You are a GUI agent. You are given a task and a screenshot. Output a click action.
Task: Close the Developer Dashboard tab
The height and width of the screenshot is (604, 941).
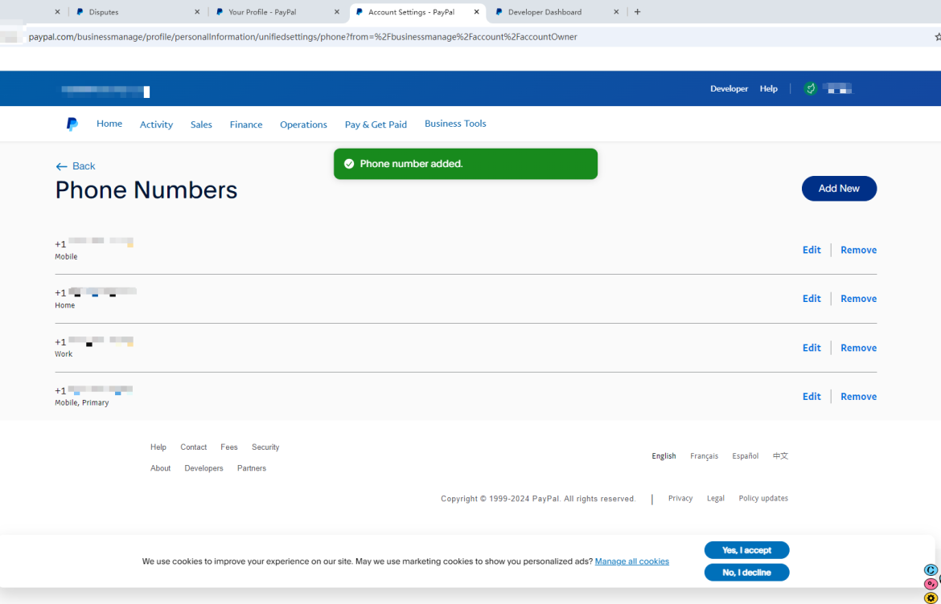tap(617, 12)
